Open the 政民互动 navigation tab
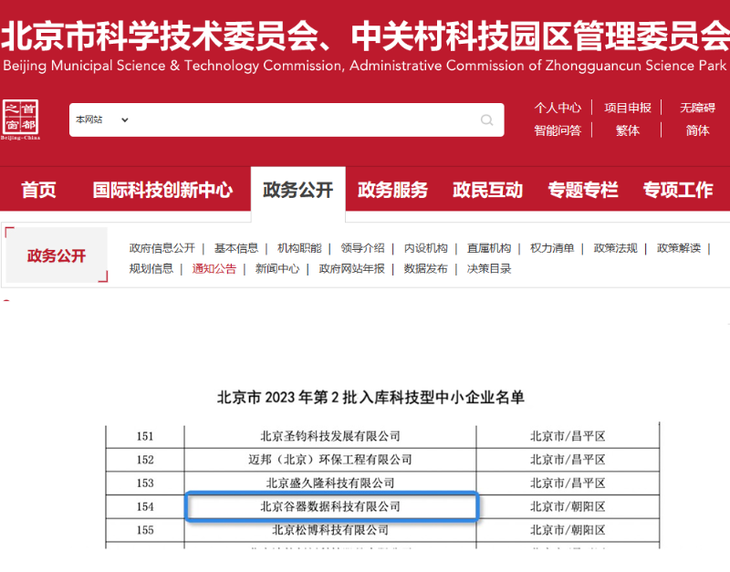The height and width of the screenshot is (572, 730). [x=487, y=190]
